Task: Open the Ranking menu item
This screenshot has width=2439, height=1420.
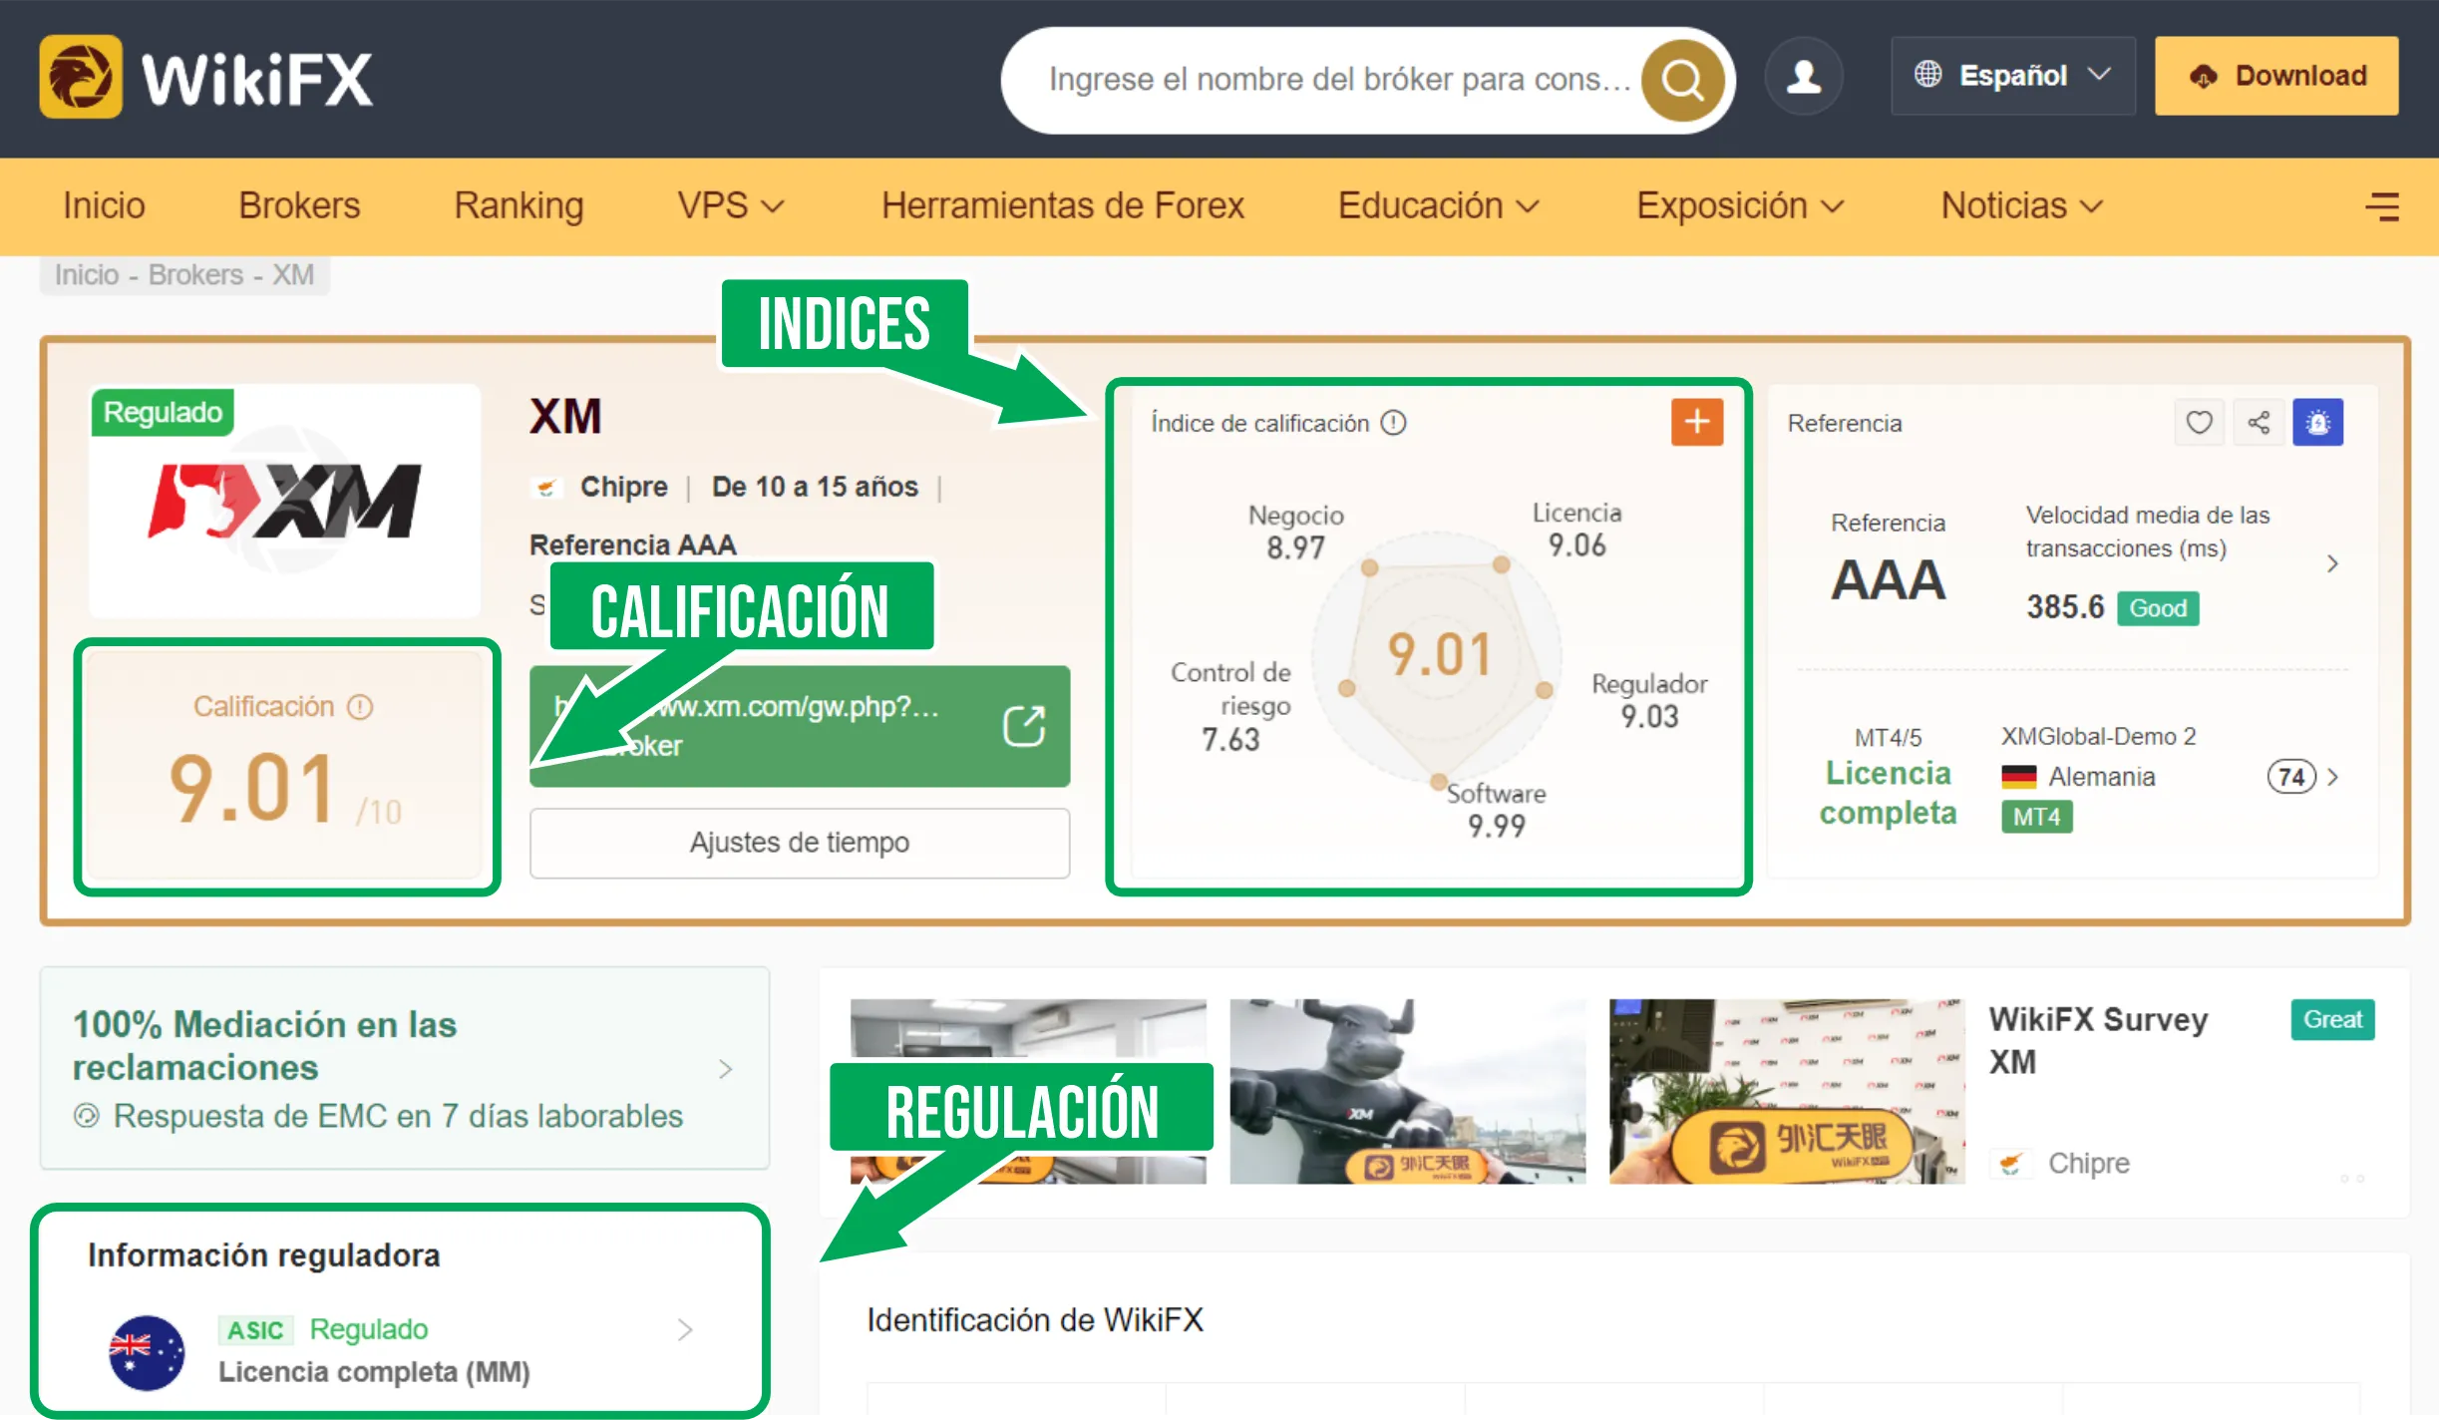Action: (x=519, y=205)
